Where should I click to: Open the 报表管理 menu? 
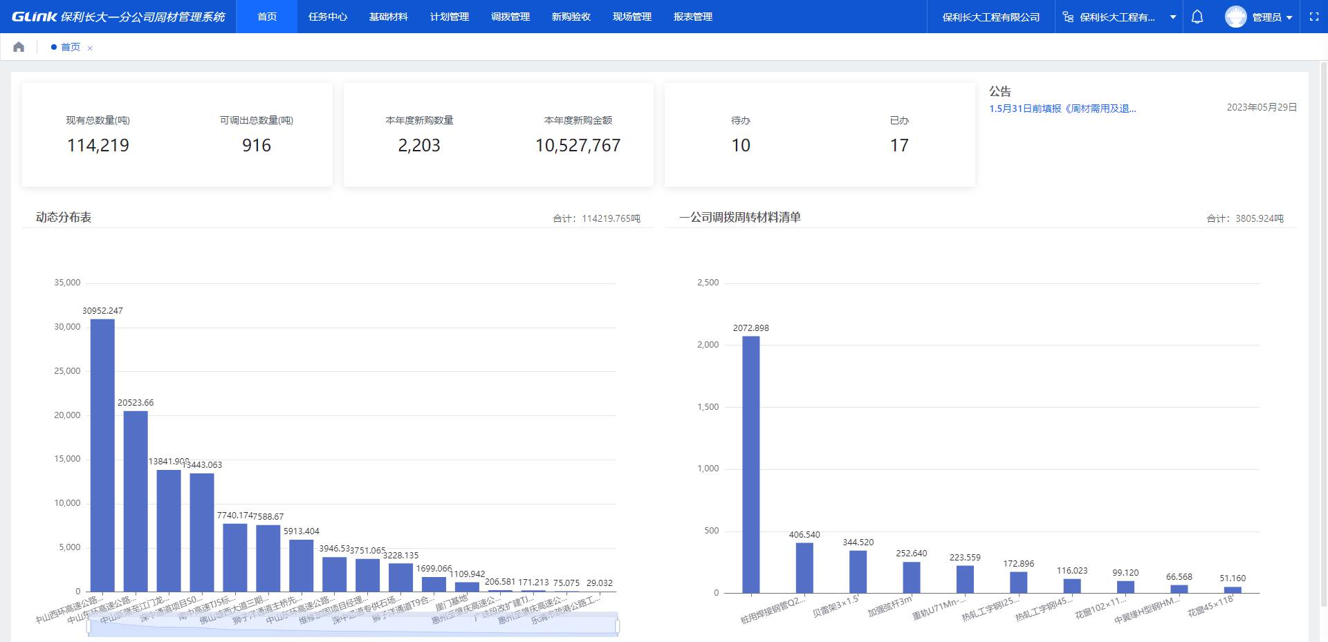pyautogui.click(x=693, y=17)
